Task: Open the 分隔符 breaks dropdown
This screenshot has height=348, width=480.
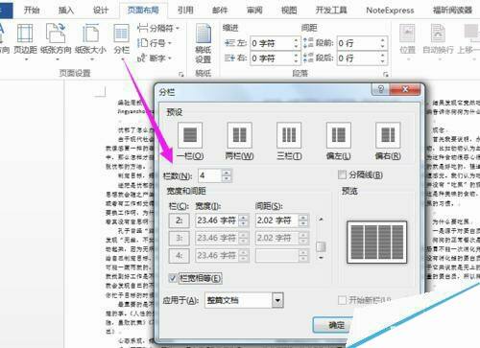Action: [x=158, y=28]
